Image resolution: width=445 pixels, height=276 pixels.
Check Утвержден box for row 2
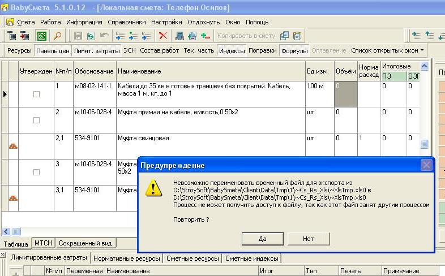point(36,120)
